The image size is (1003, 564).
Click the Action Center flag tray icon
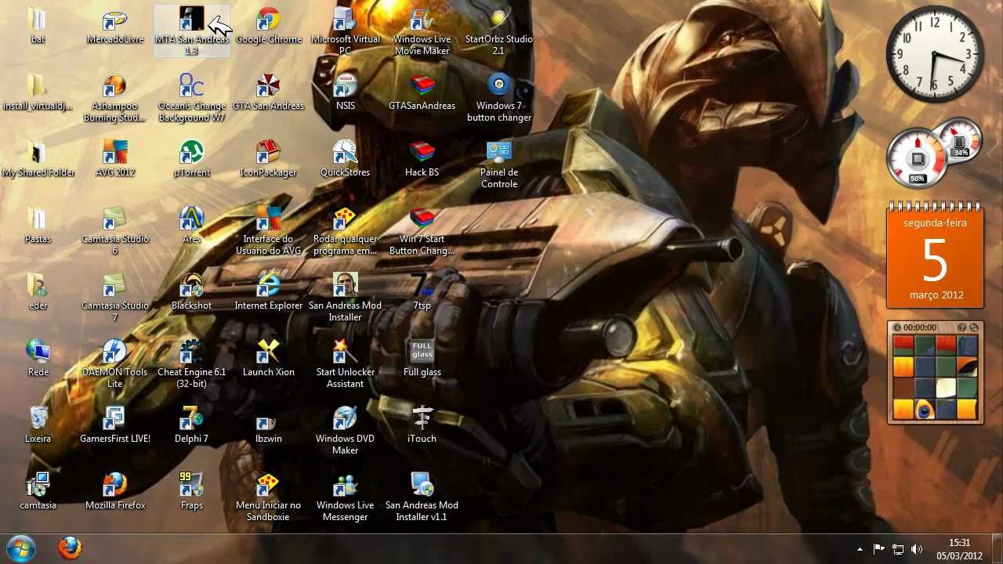point(879,549)
